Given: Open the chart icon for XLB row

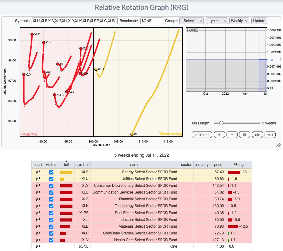Looking at the screenshot, I should 38,226.
